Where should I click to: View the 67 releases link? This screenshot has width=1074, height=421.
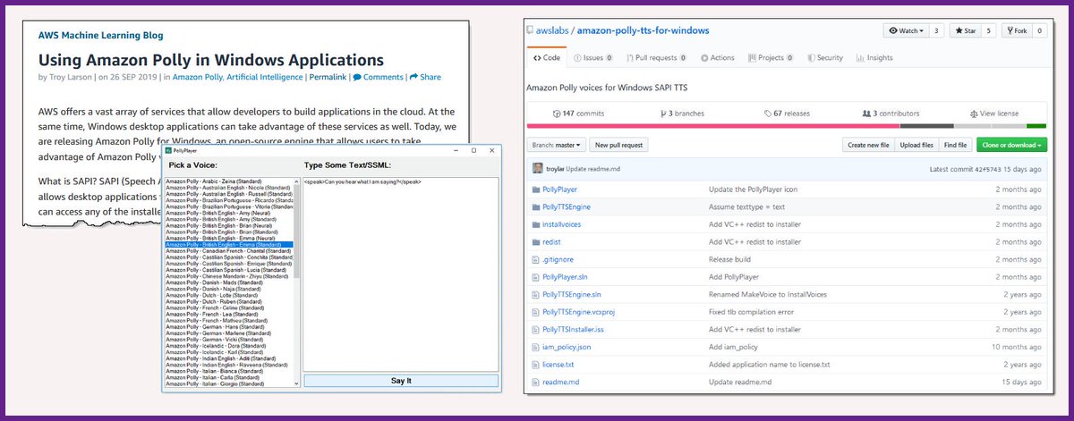pyautogui.click(x=786, y=114)
